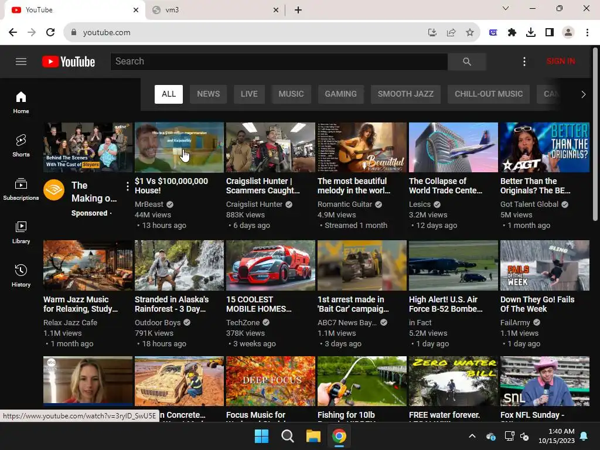Viewport: 600px width, 450px height.
Task: Open the Stranded in Alaska's Rainforest thumbnail
Action: 179,265
